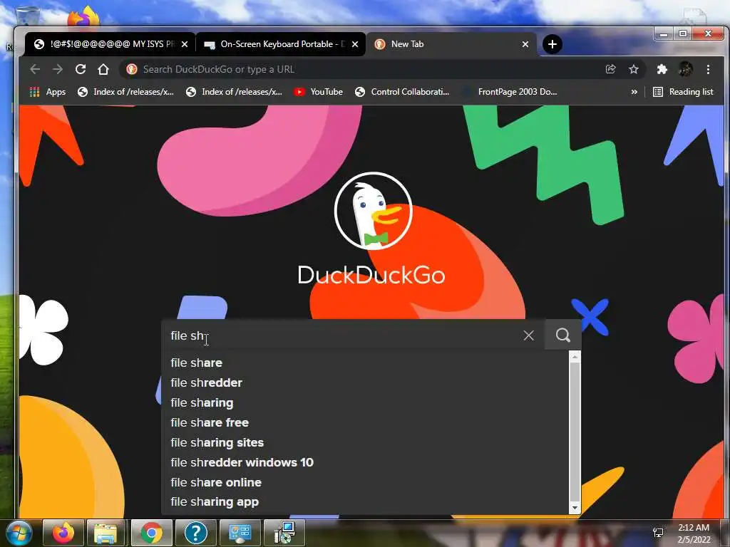The width and height of the screenshot is (730, 547).
Task: Click the share page icon in address bar
Action: [x=610, y=69]
